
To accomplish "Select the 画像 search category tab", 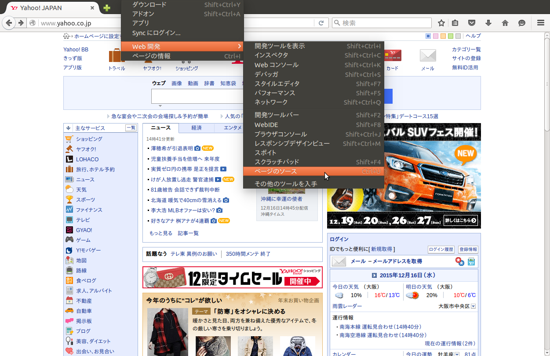I will pyautogui.click(x=177, y=83).
